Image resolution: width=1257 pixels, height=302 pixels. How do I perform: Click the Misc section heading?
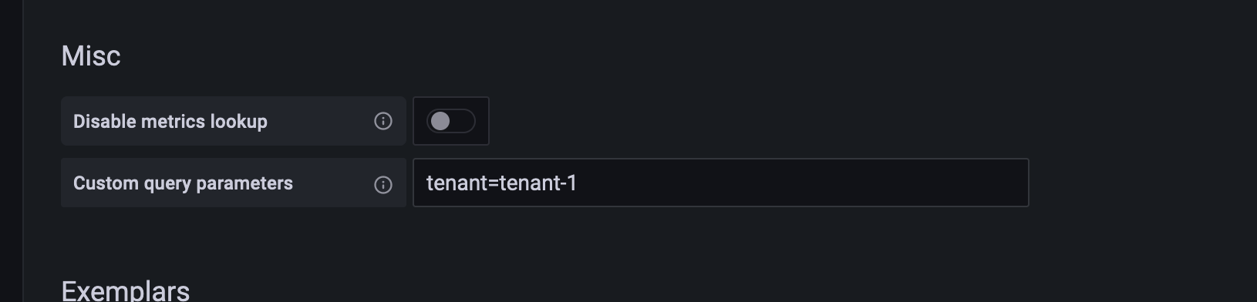click(91, 55)
